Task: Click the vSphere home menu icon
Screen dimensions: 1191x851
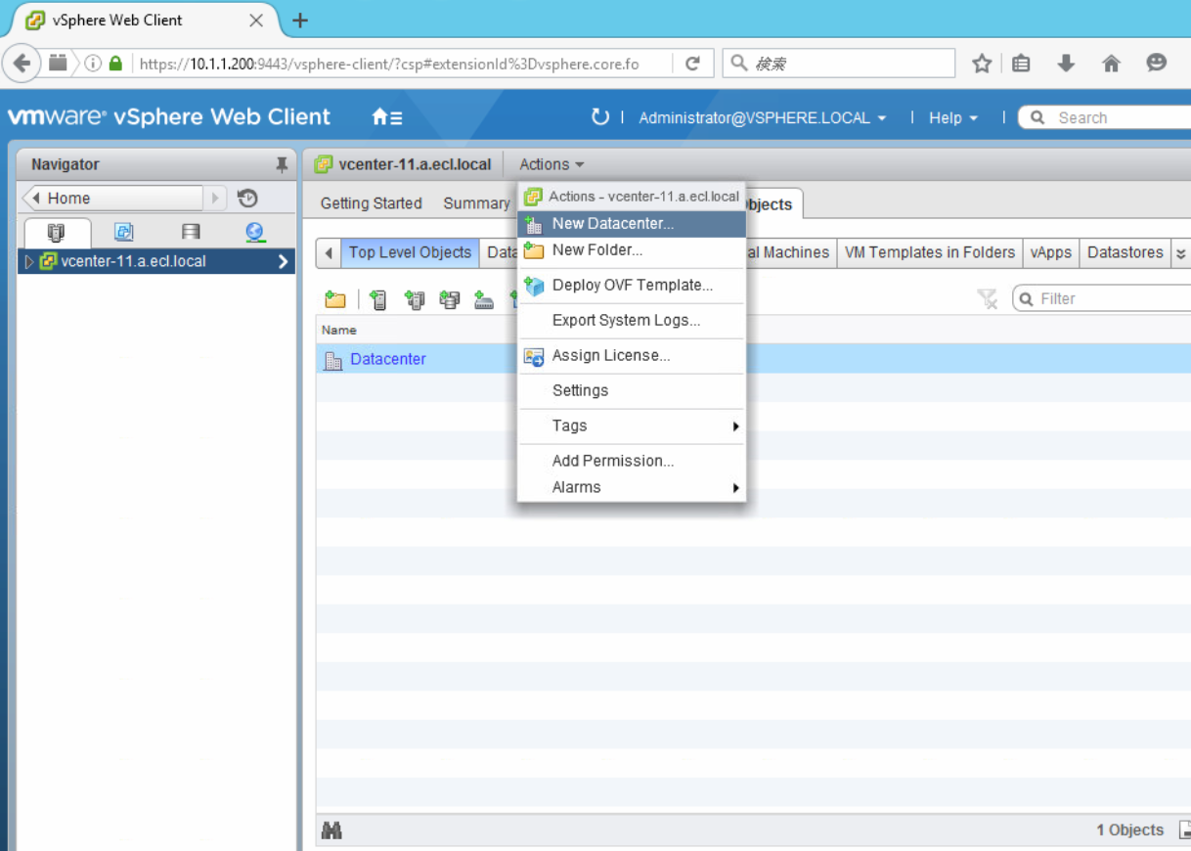Action: click(386, 117)
